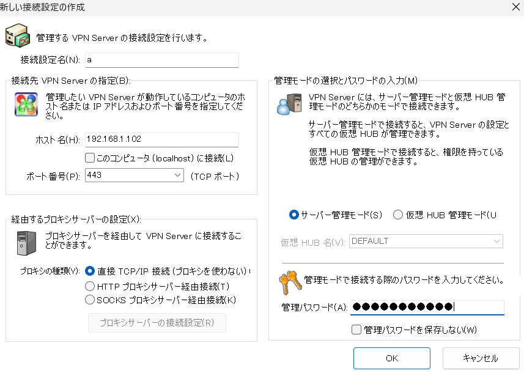Click the OK button
This screenshot has height=376, width=524.
pos(392,358)
